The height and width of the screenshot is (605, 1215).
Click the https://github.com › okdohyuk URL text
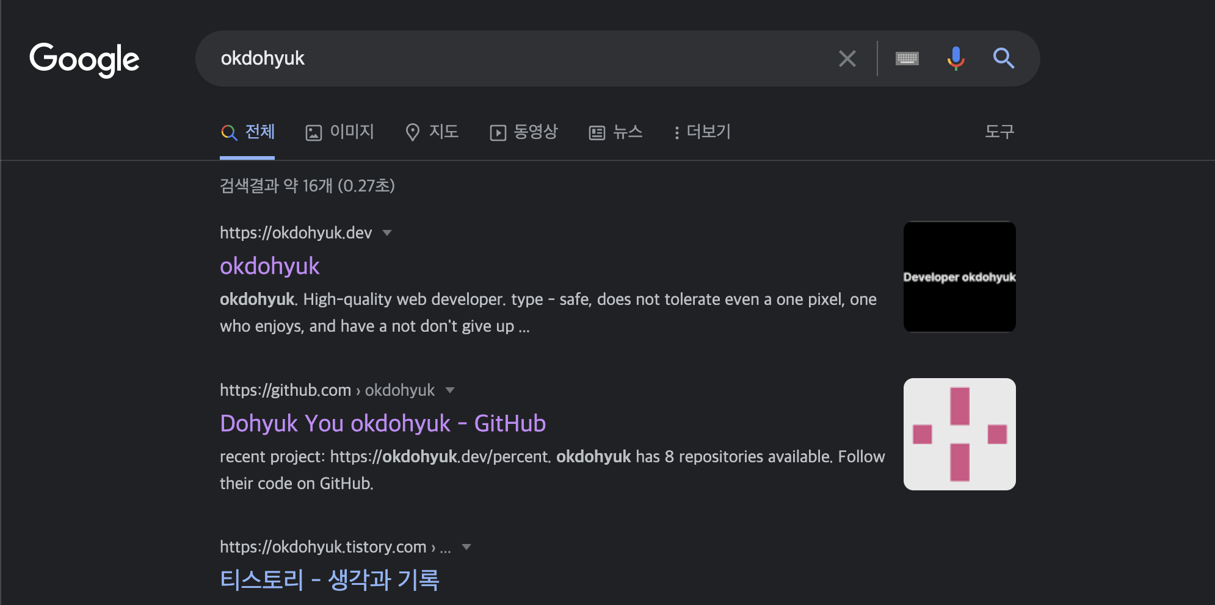[x=327, y=390]
